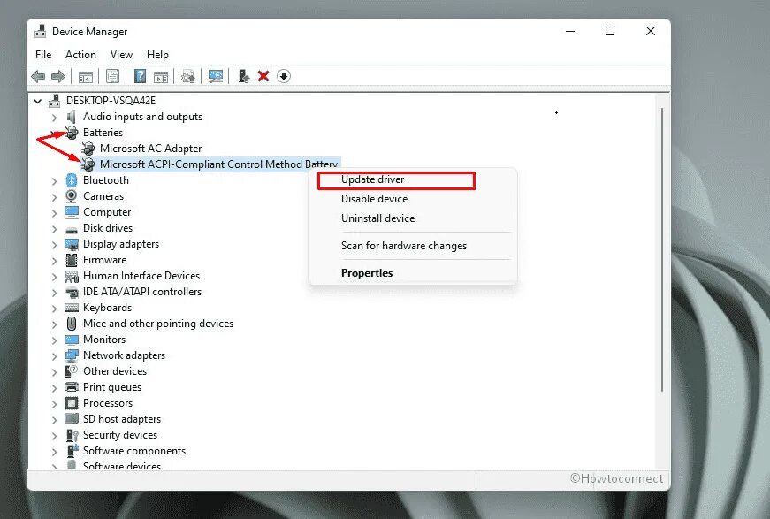Expand the Display adapters chevron

click(54, 245)
